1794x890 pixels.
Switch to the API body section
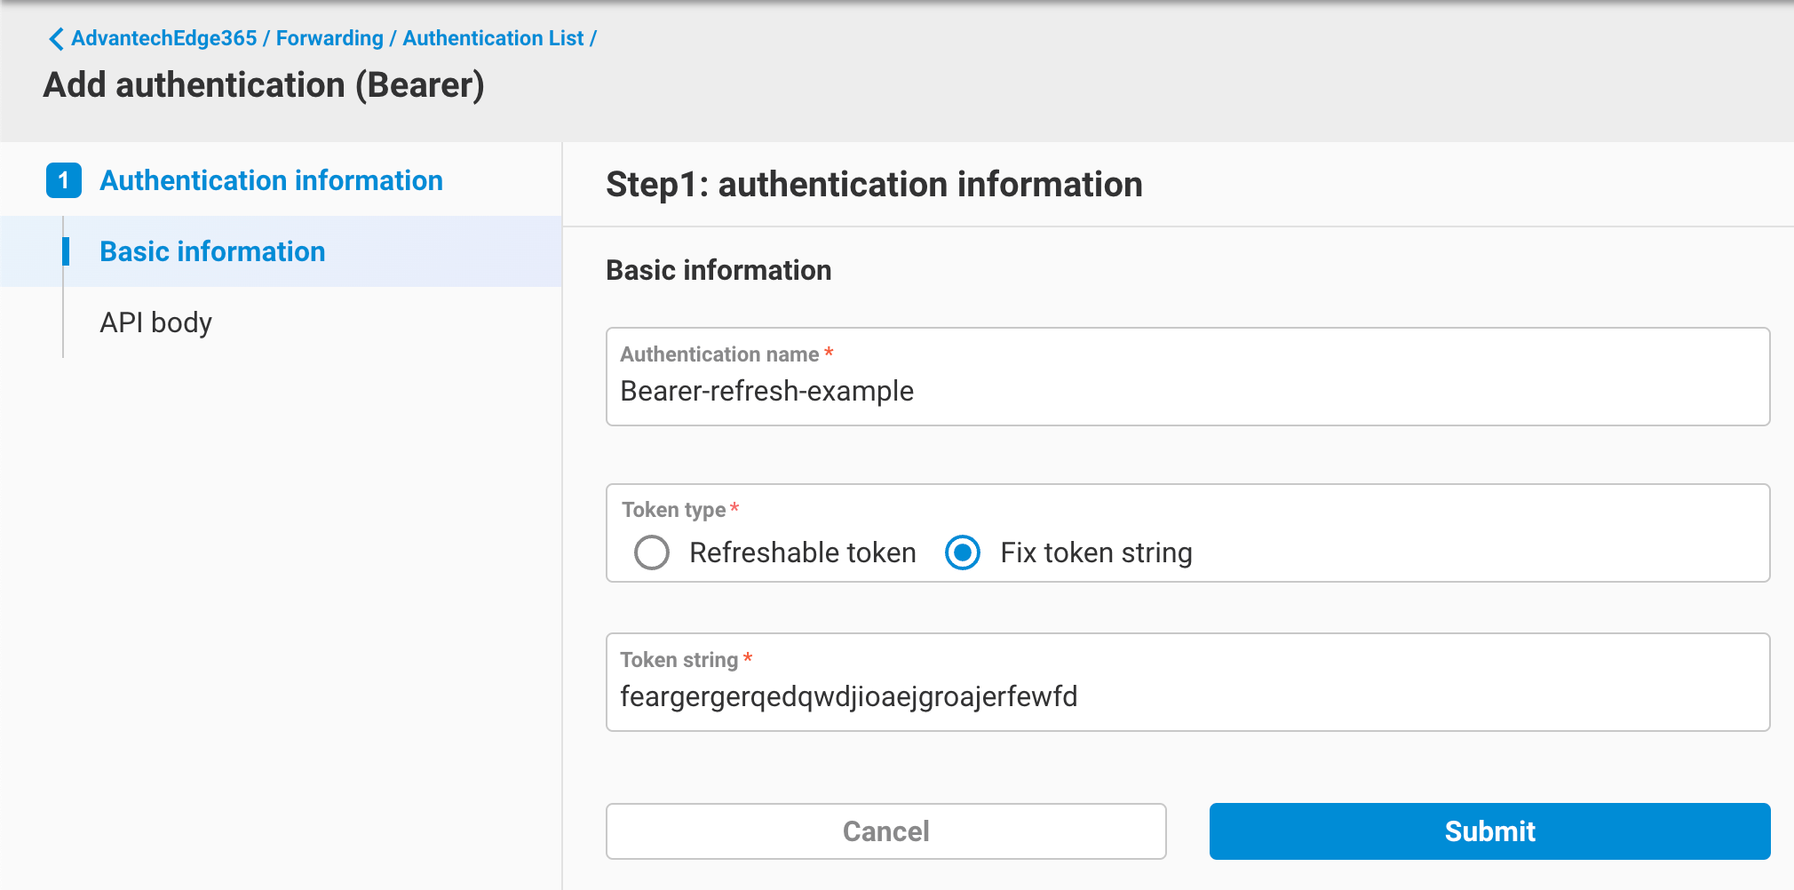click(155, 322)
